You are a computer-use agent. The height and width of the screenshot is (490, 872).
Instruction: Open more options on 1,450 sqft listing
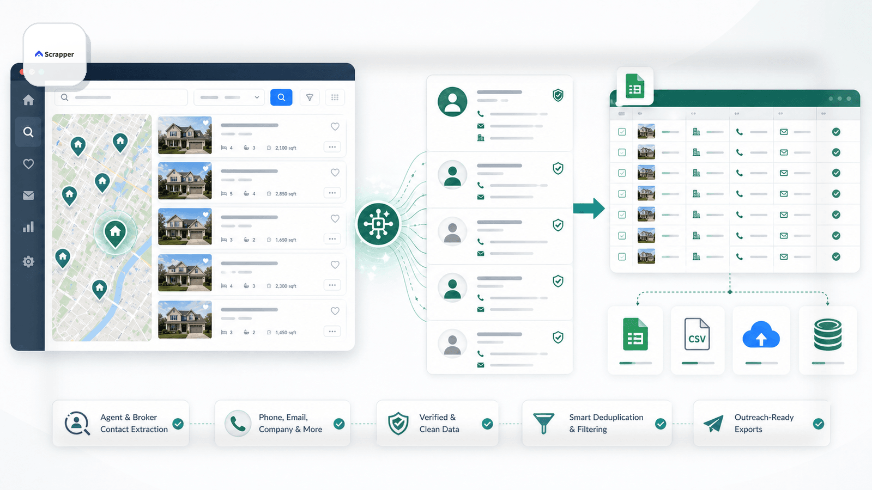[x=332, y=332]
